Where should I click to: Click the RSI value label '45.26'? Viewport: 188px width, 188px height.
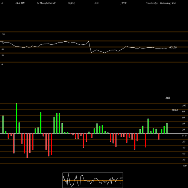pos(173,47)
